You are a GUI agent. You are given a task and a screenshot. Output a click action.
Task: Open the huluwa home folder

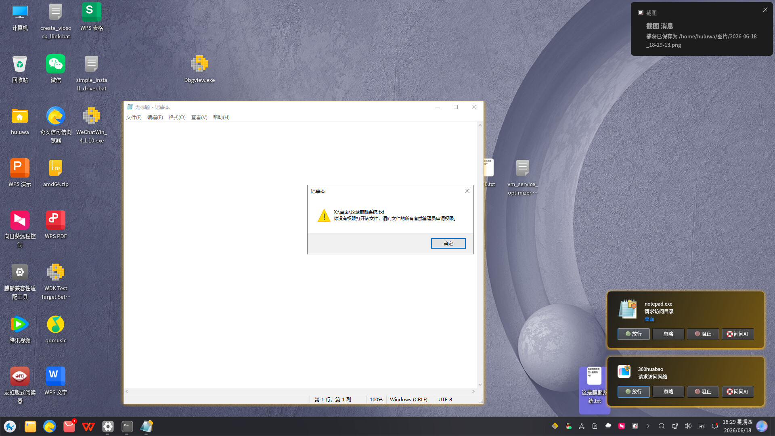coord(20,121)
